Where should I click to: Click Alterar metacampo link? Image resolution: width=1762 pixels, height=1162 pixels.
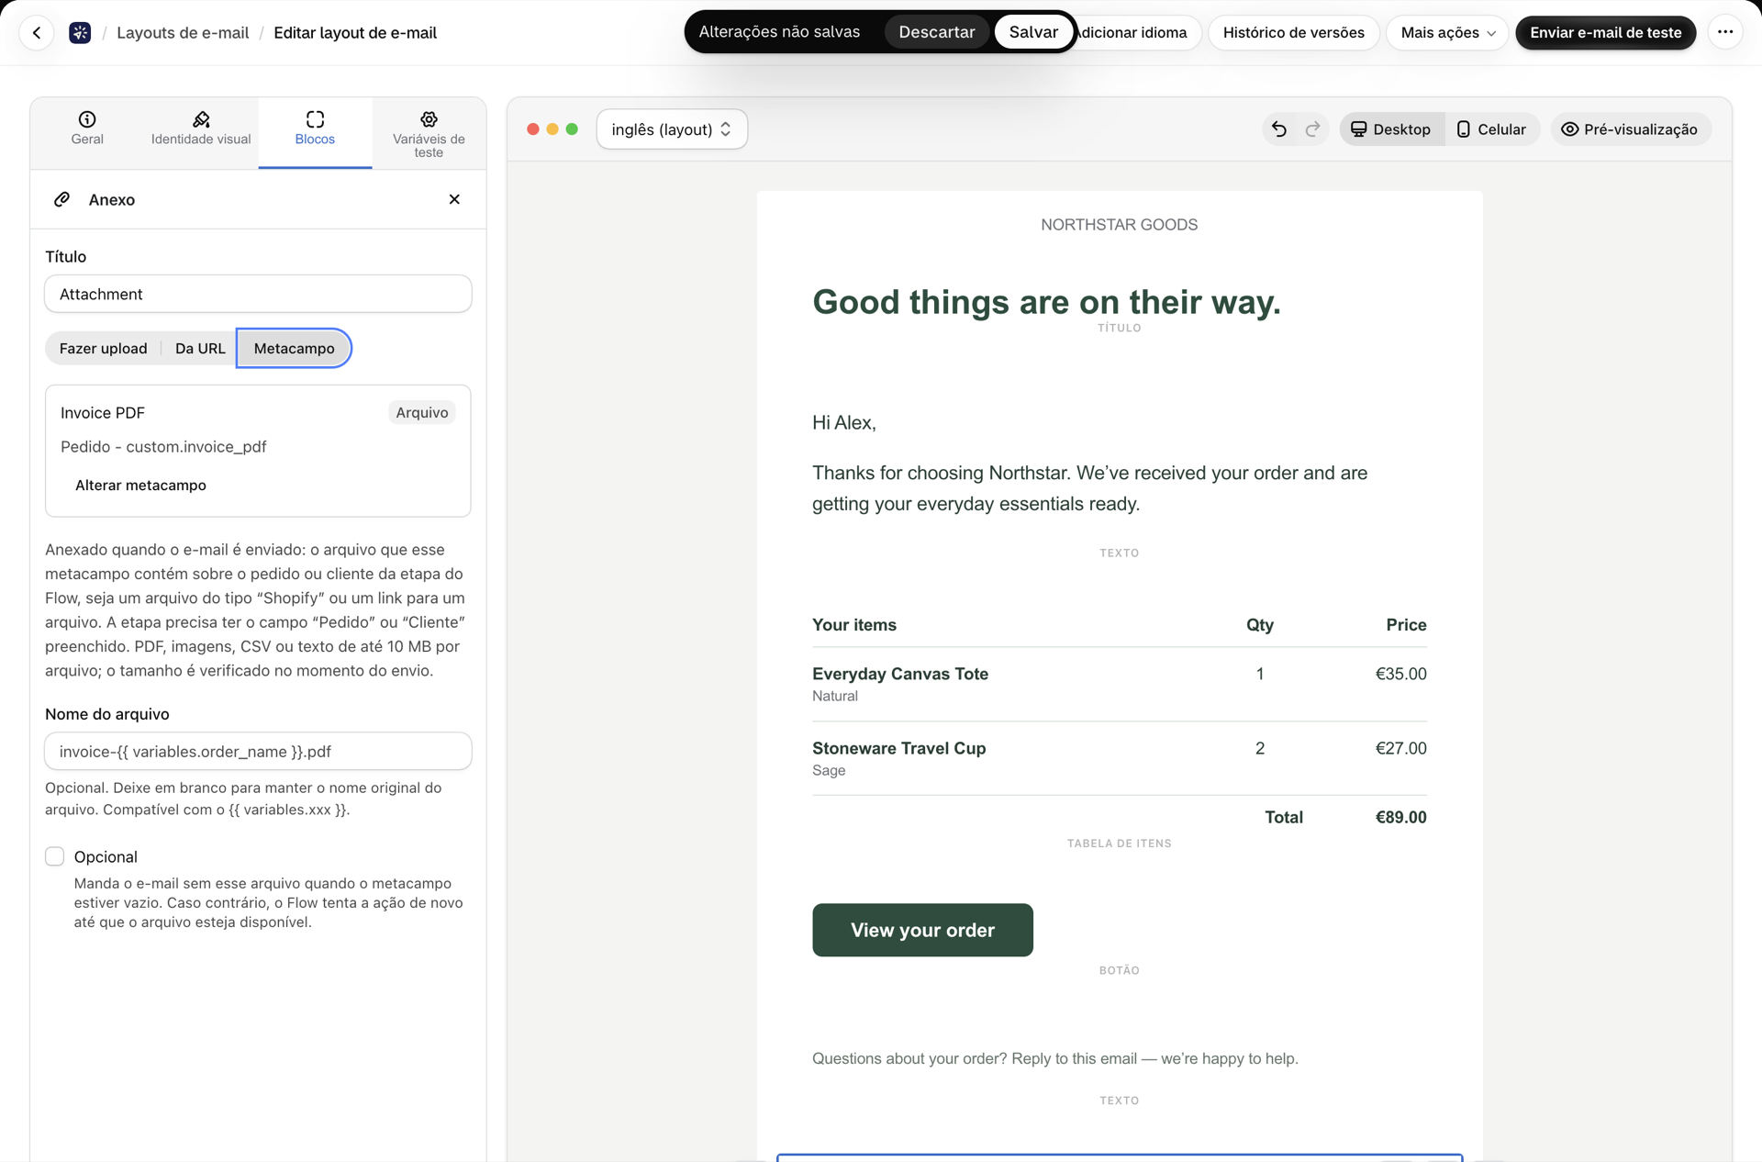[140, 486]
